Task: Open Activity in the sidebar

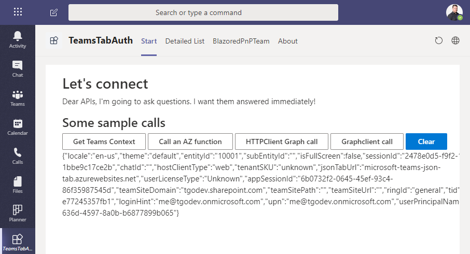Action: [18, 40]
